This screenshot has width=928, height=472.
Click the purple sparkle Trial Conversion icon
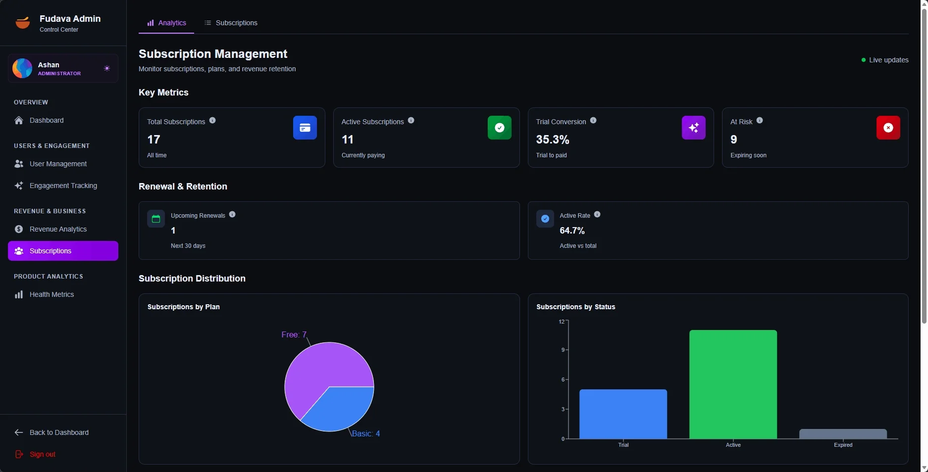693,128
